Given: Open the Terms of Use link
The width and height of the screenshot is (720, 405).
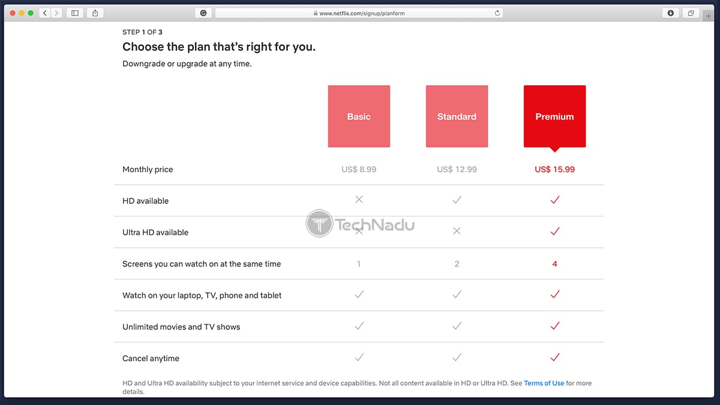Looking at the screenshot, I should click(544, 383).
